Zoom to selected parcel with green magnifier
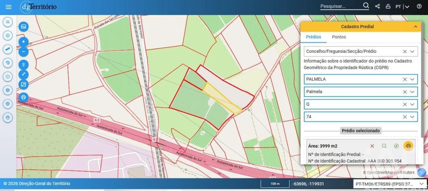Viewport: 428px width, 191px height. click(384, 146)
